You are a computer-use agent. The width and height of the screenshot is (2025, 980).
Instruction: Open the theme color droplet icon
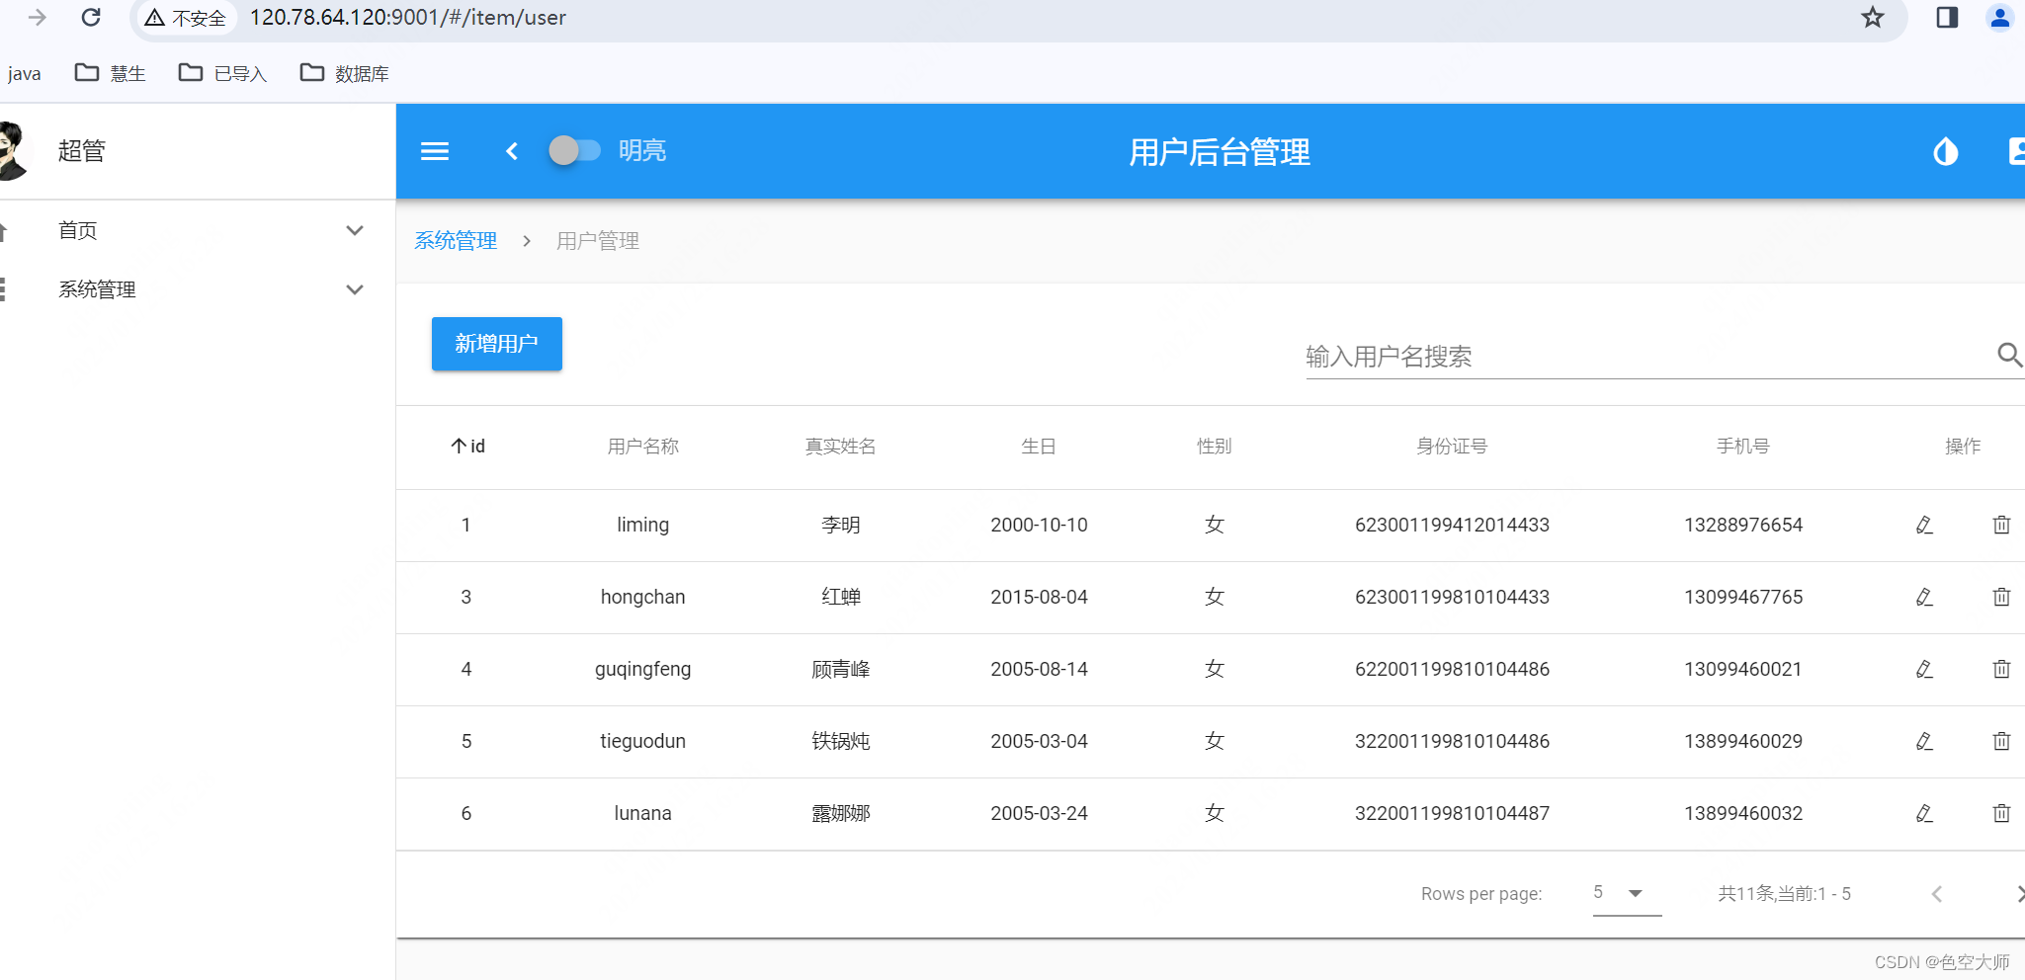coord(1945,151)
